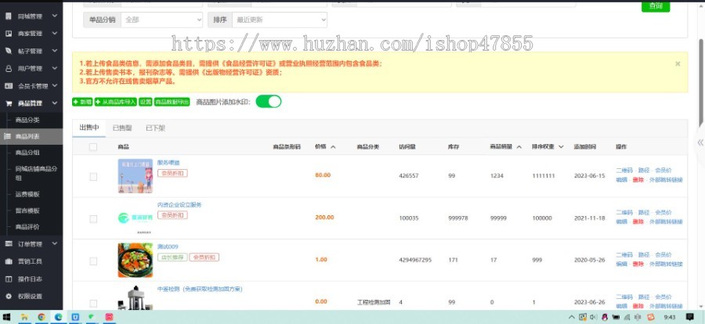Check the checkbox for 测试009 row
Screen dimensions: 705x324
[93, 261]
